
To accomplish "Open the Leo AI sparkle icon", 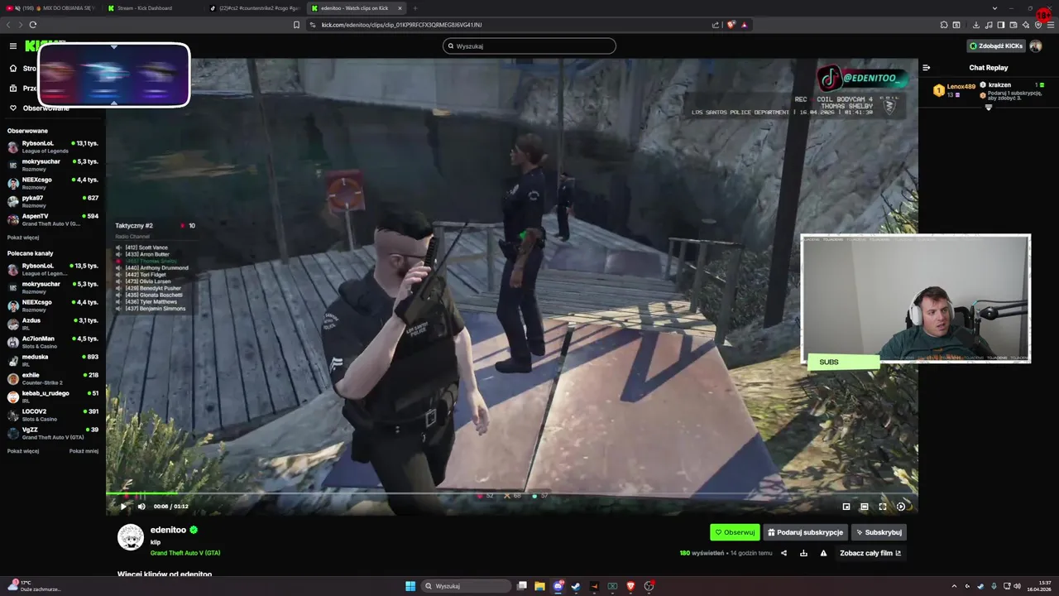I will 1026,25.
